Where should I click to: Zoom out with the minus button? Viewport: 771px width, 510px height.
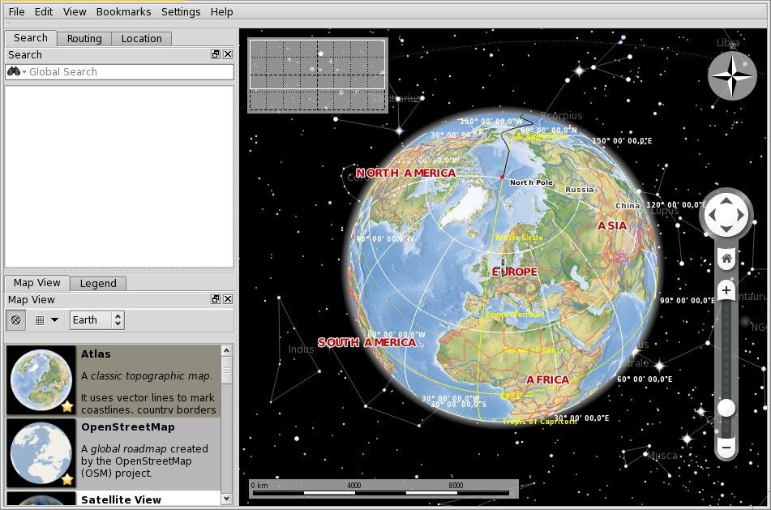click(x=726, y=447)
